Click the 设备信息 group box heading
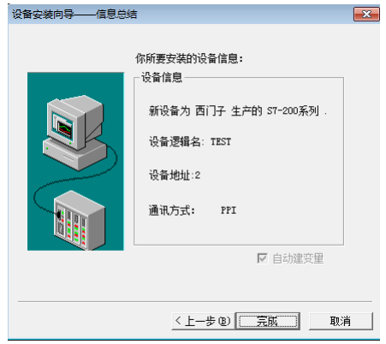 pos(162,77)
